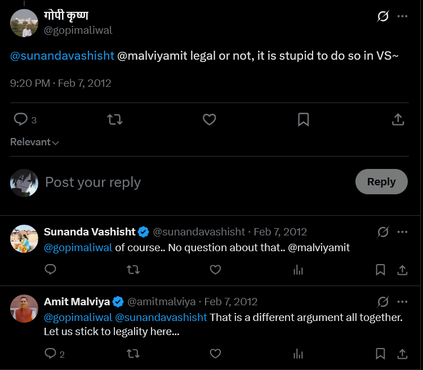Screen dimensions: 423x370
Task: Bookmark the main tweet
Action: [303, 119]
